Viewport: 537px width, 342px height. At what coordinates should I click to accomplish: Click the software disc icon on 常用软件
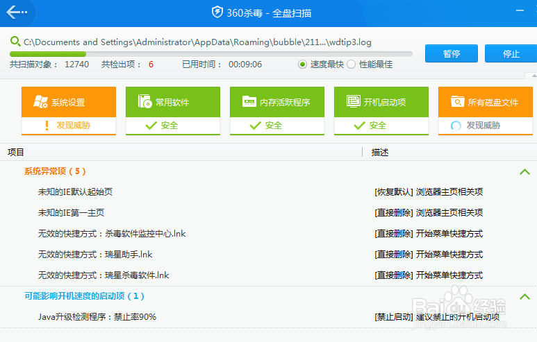144,101
